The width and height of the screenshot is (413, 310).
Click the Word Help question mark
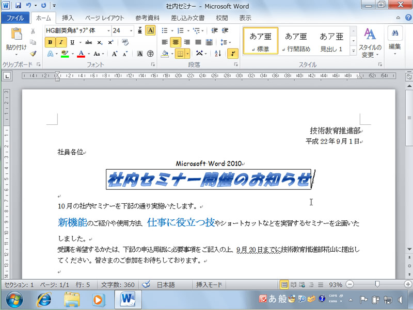tap(408, 18)
